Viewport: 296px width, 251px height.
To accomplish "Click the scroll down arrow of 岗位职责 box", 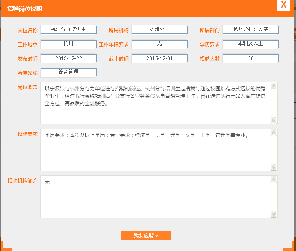I will coord(273,120).
